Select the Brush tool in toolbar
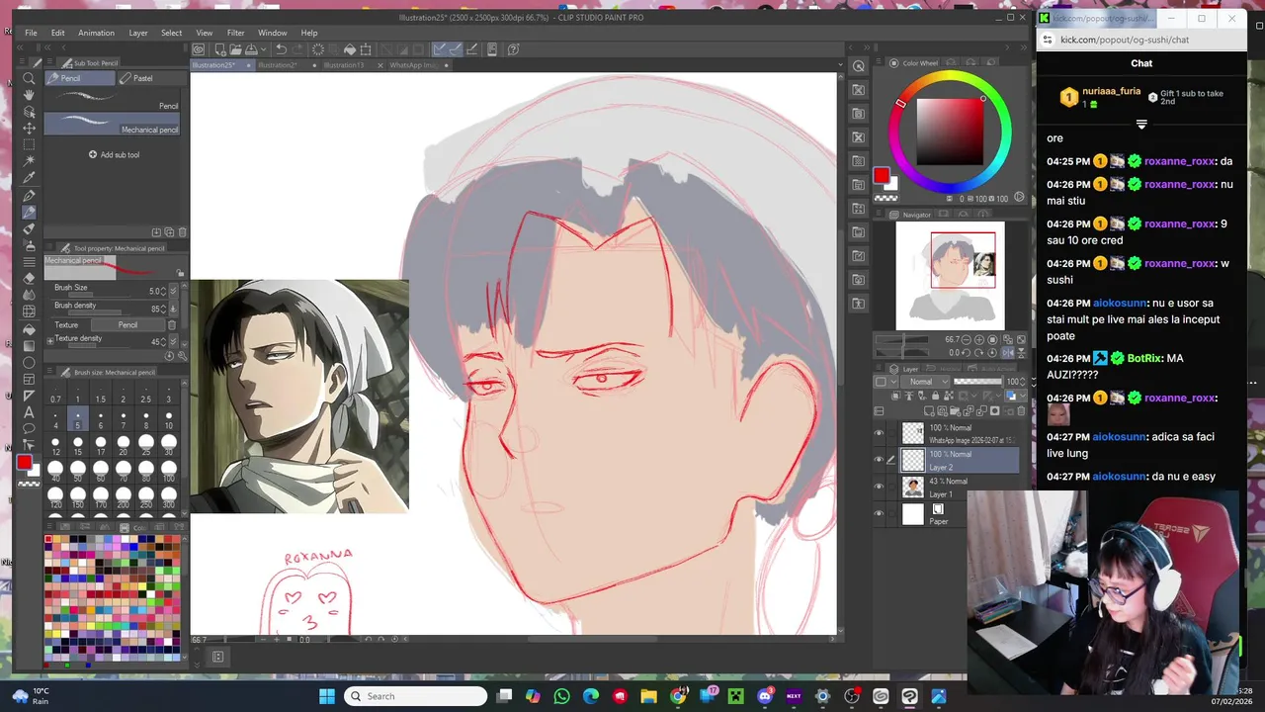Screen dimensions: 1265x712 pyautogui.click(x=29, y=229)
